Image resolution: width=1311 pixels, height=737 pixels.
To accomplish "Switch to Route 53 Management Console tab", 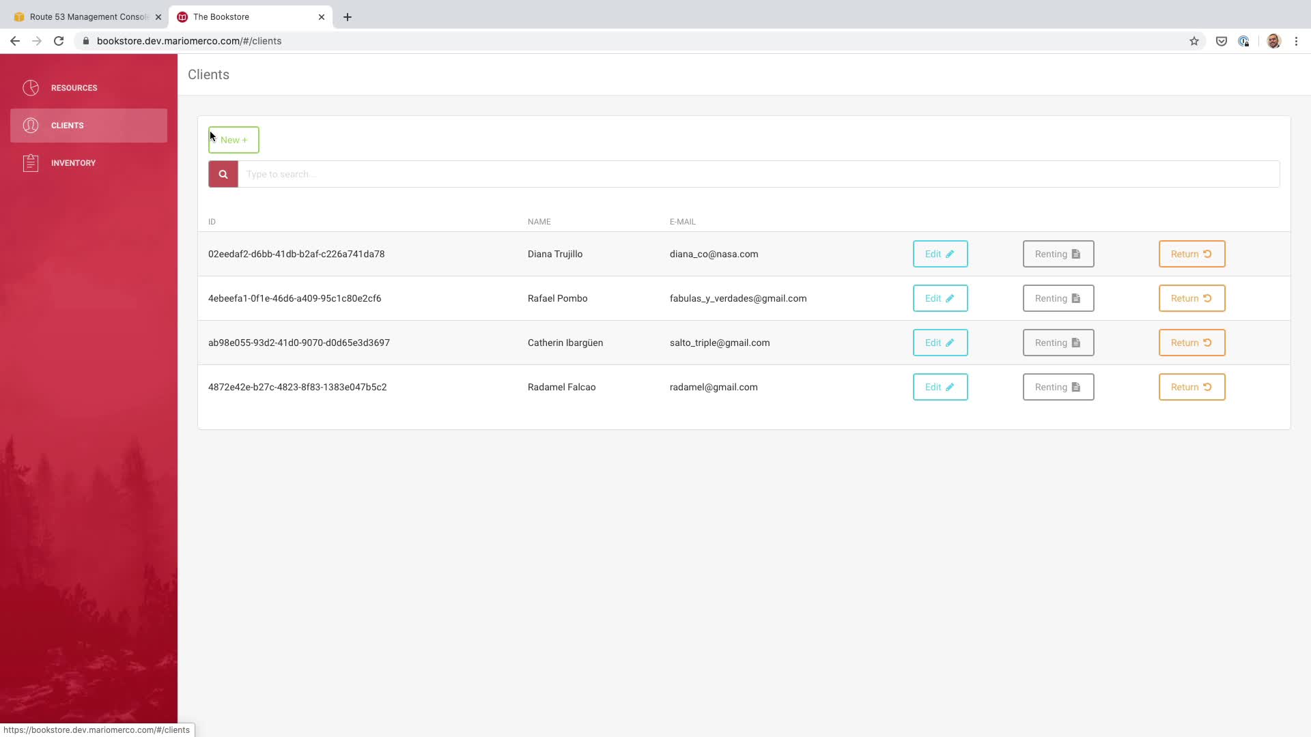I will click(x=87, y=17).
